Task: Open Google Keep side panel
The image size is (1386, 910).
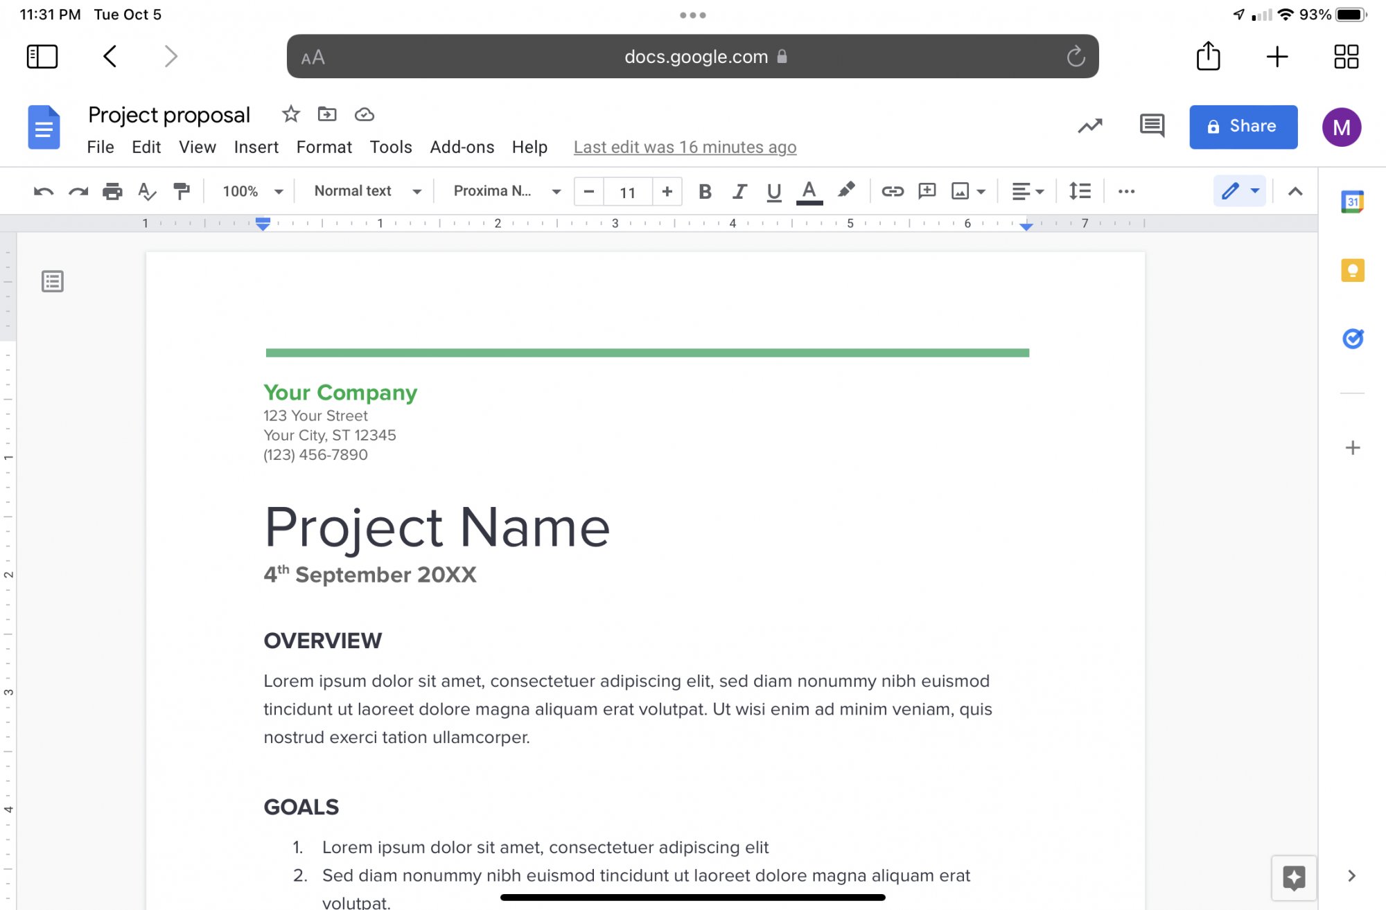Action: pos(1352,270)
